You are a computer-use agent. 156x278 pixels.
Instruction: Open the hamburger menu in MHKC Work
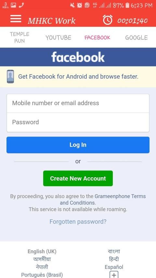click(16, 19)
